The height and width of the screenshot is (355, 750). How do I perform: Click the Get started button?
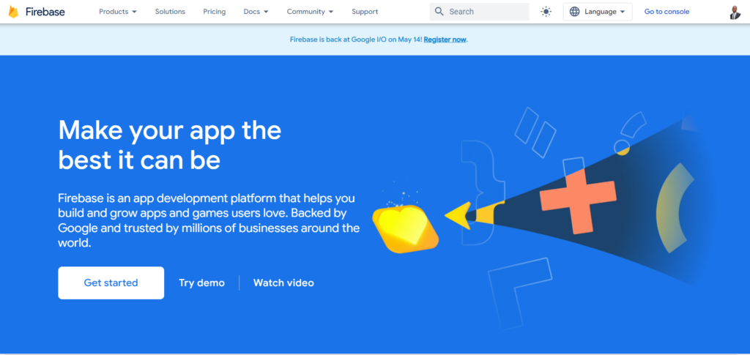[111, 283]
